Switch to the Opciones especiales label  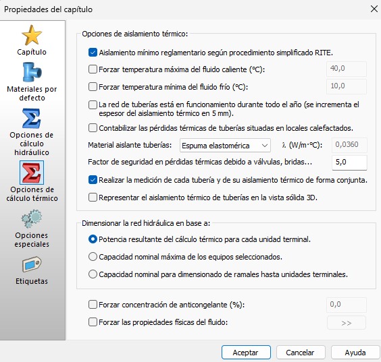[32, 239]
